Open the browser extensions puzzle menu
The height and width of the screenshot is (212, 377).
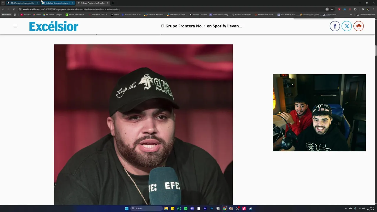tap(355, 9)
